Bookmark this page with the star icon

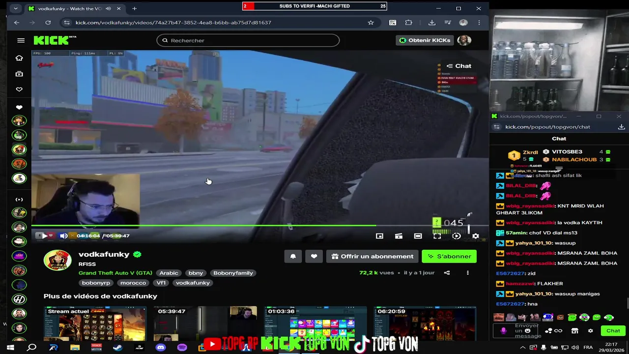tap(371, 23)
